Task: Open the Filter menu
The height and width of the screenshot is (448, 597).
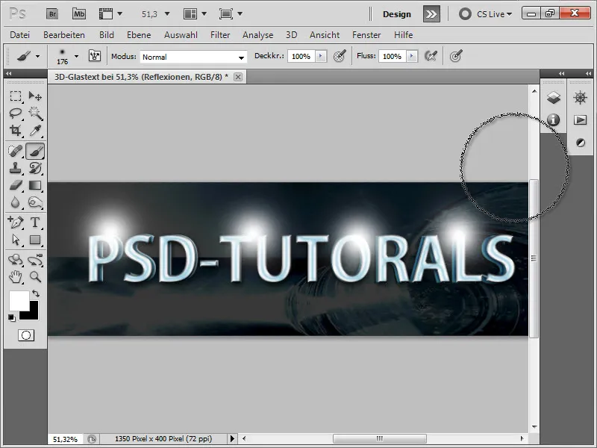Action: click(220, 35)
